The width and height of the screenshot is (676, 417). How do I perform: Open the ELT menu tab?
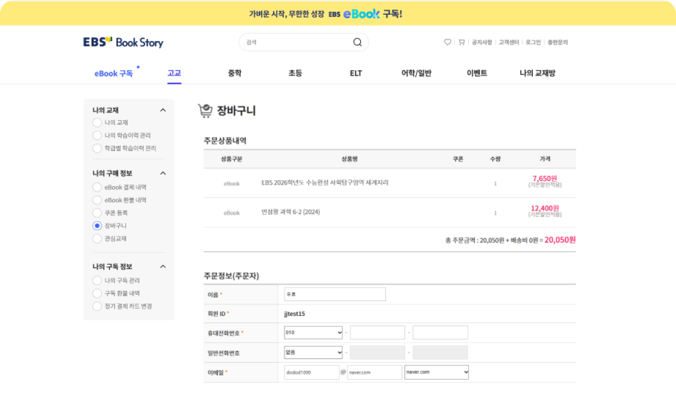click(356, 73)
